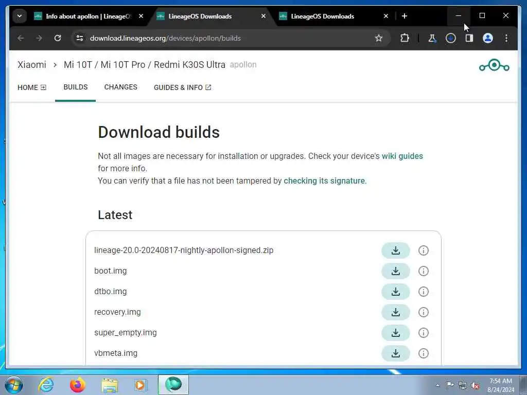527x395 pixels.
Task: Click the address bar URL
Action: click(x=165, y=38)
